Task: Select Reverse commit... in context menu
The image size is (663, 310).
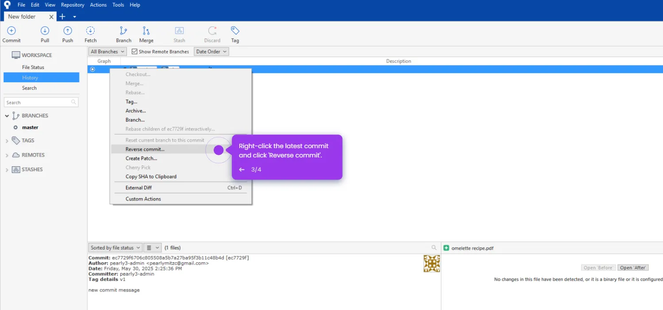Action: tap(180, 149)
